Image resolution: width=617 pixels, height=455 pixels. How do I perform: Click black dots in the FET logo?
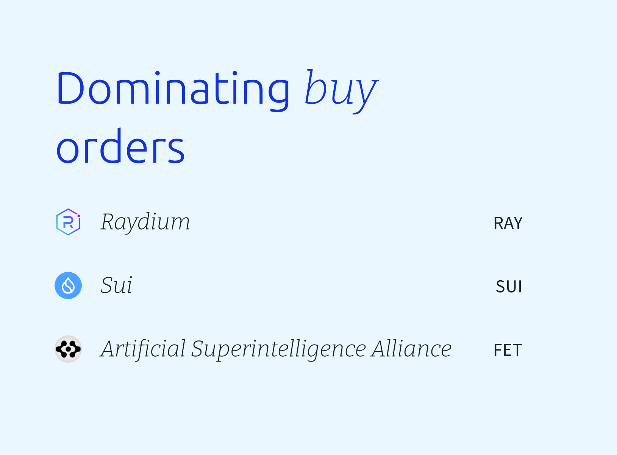(68, 349)
